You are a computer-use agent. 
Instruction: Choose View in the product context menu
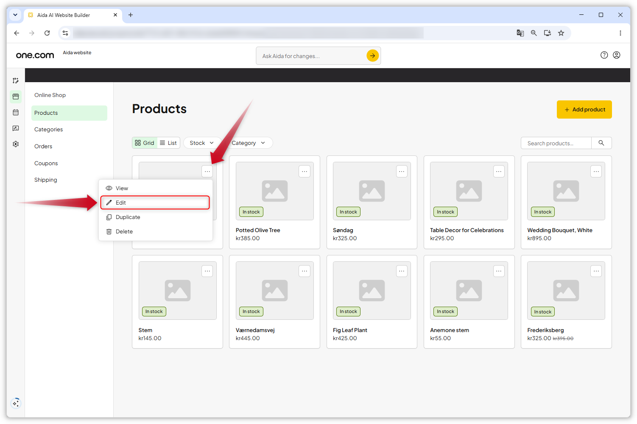click(x=156, y=188)
